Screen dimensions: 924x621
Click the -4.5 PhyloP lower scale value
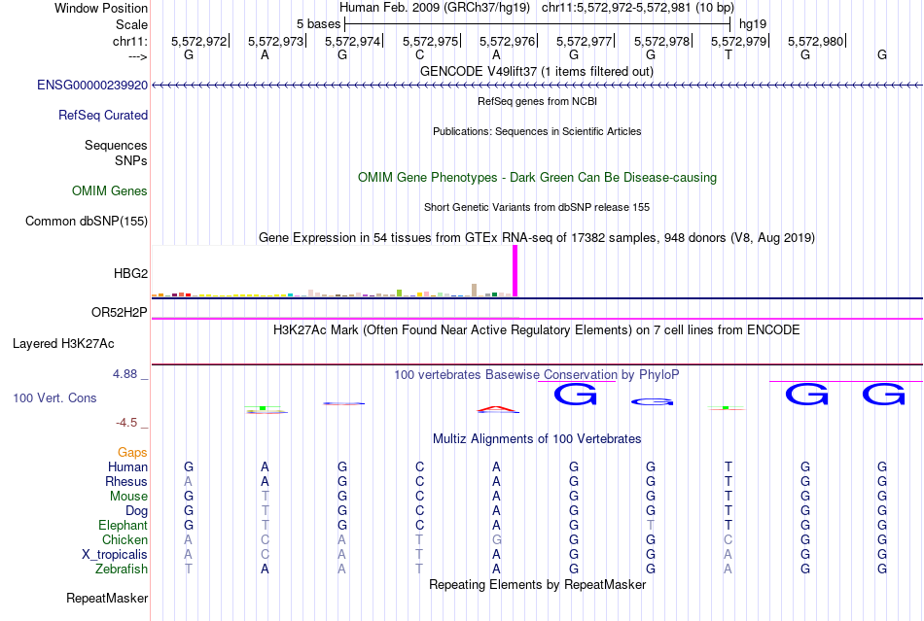pos(126,423)
